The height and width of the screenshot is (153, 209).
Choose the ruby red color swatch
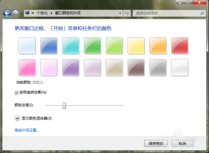[x=180, y=46]
